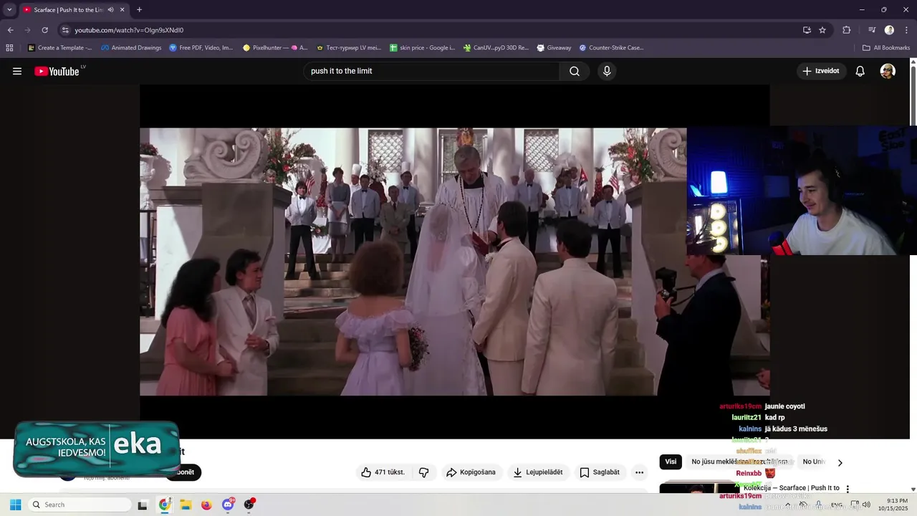917x516 pixels.
Task: Save the video via Saglabāt
Action: (600, 472)
